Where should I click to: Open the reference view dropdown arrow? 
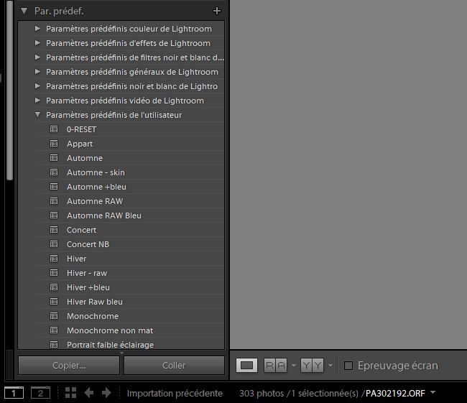tap(294, 365)
